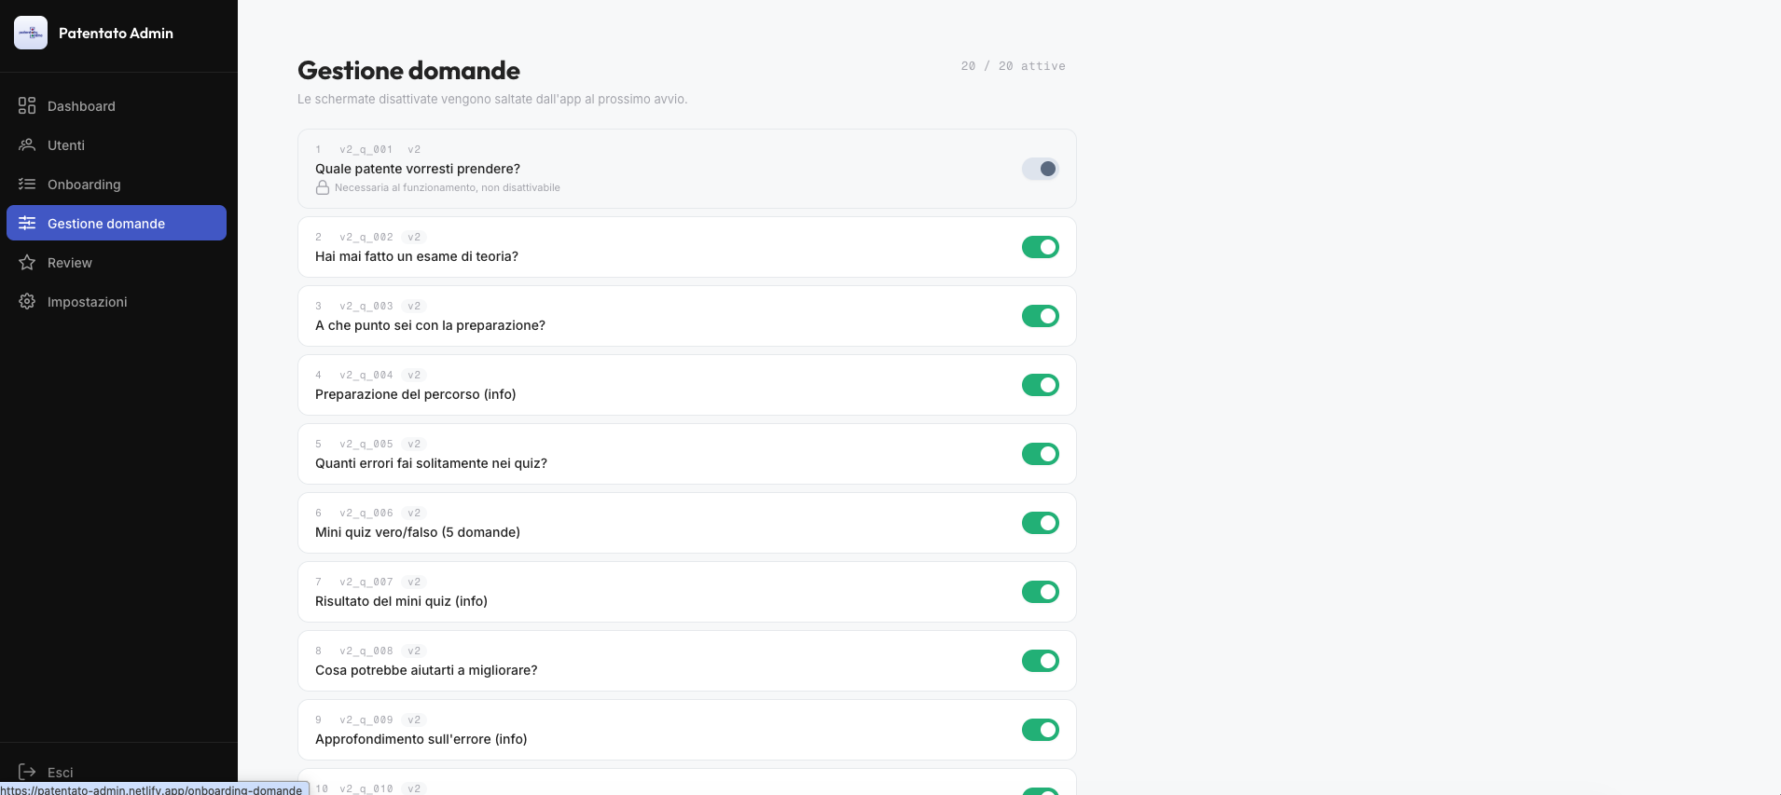Disable the 'A che punto sei' question switch

click(1041, 316)
